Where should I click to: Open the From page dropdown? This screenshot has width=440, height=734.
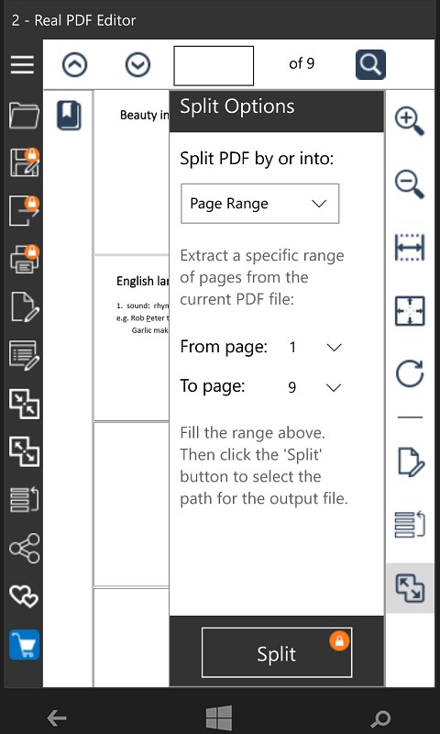[x=315, y=348]
